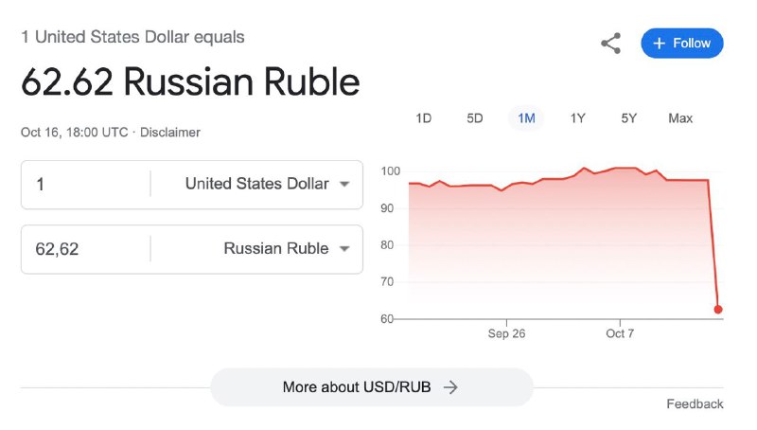Open More about USD/RUB

pos(372,387)
